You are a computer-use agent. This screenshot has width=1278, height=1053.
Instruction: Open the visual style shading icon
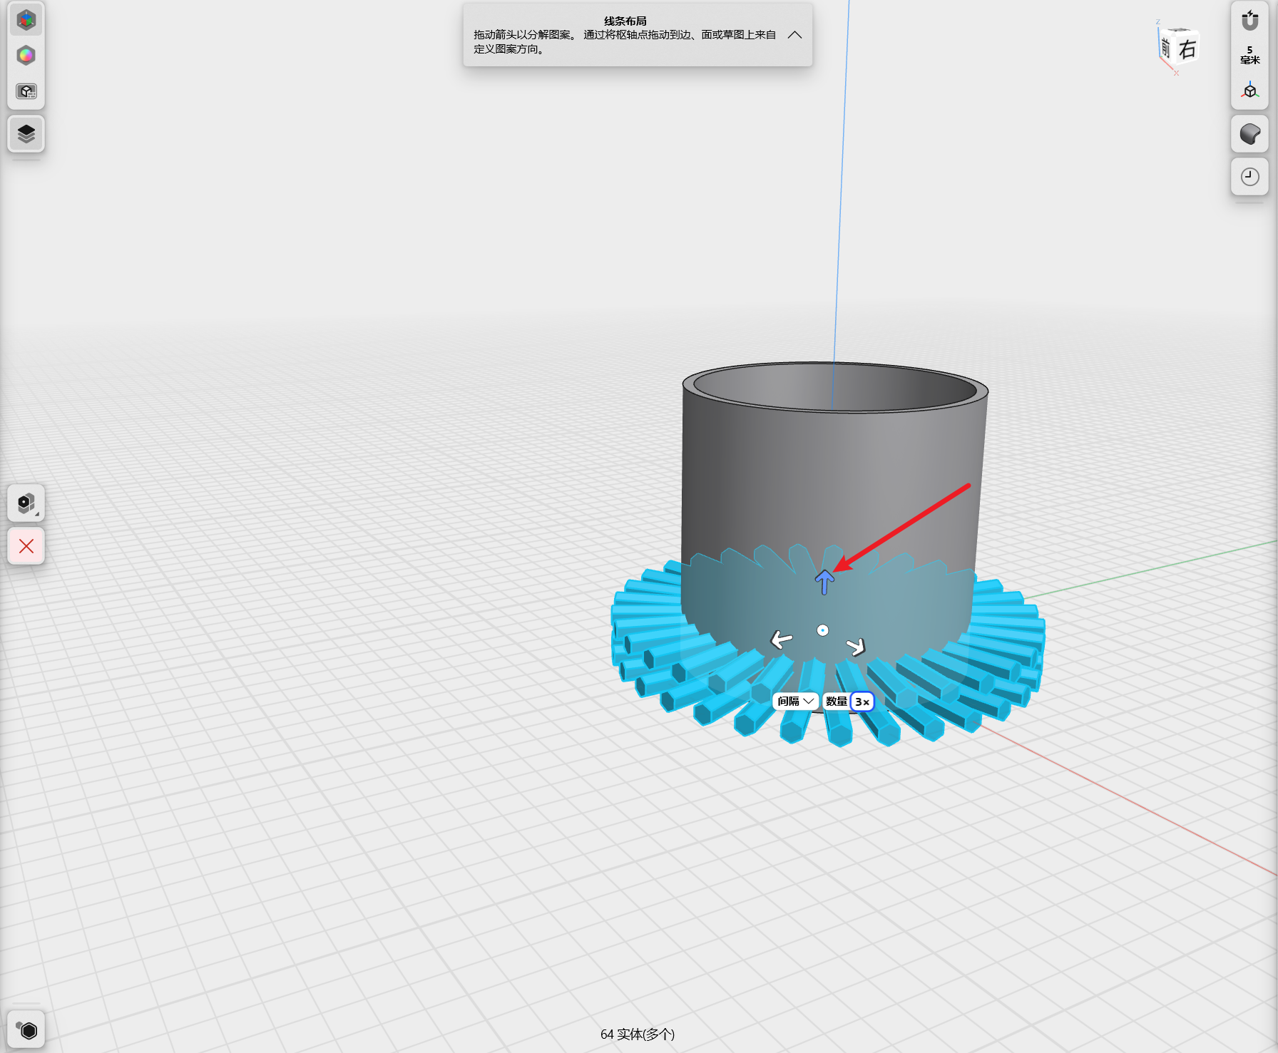1249,134
